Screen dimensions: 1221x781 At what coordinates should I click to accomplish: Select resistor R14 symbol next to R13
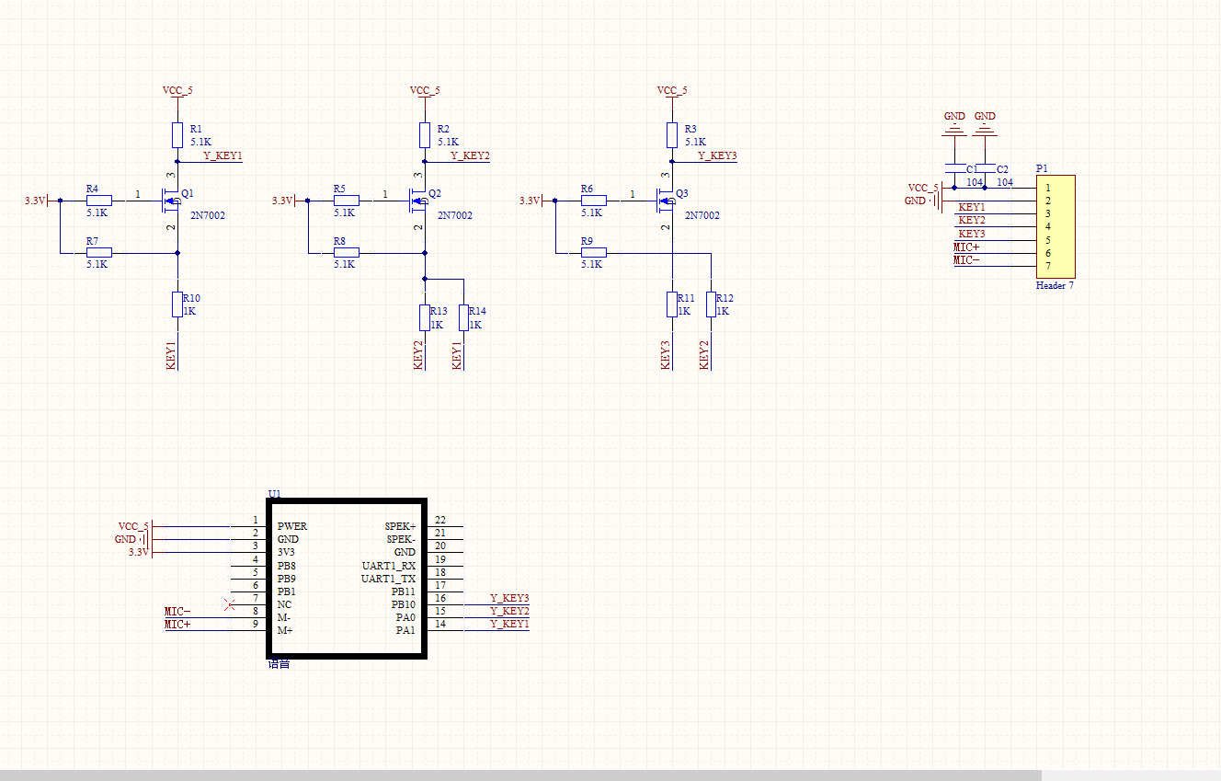coord(463,317)
